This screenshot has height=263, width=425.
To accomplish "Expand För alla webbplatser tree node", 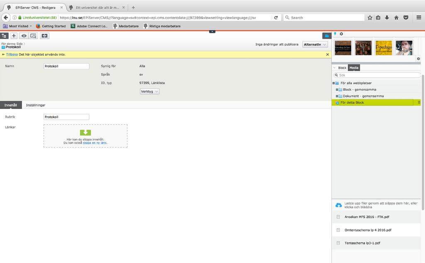I will point(334,83).
